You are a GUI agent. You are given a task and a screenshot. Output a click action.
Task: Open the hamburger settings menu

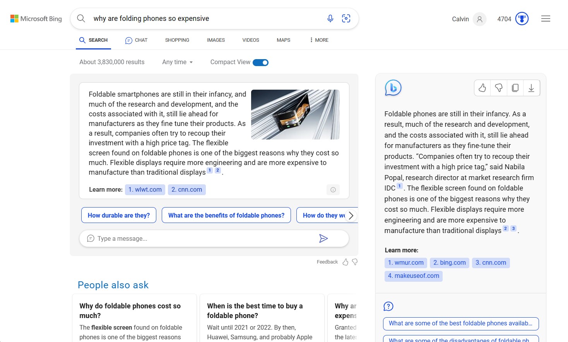pyautogui.click(x=546, y=19)
